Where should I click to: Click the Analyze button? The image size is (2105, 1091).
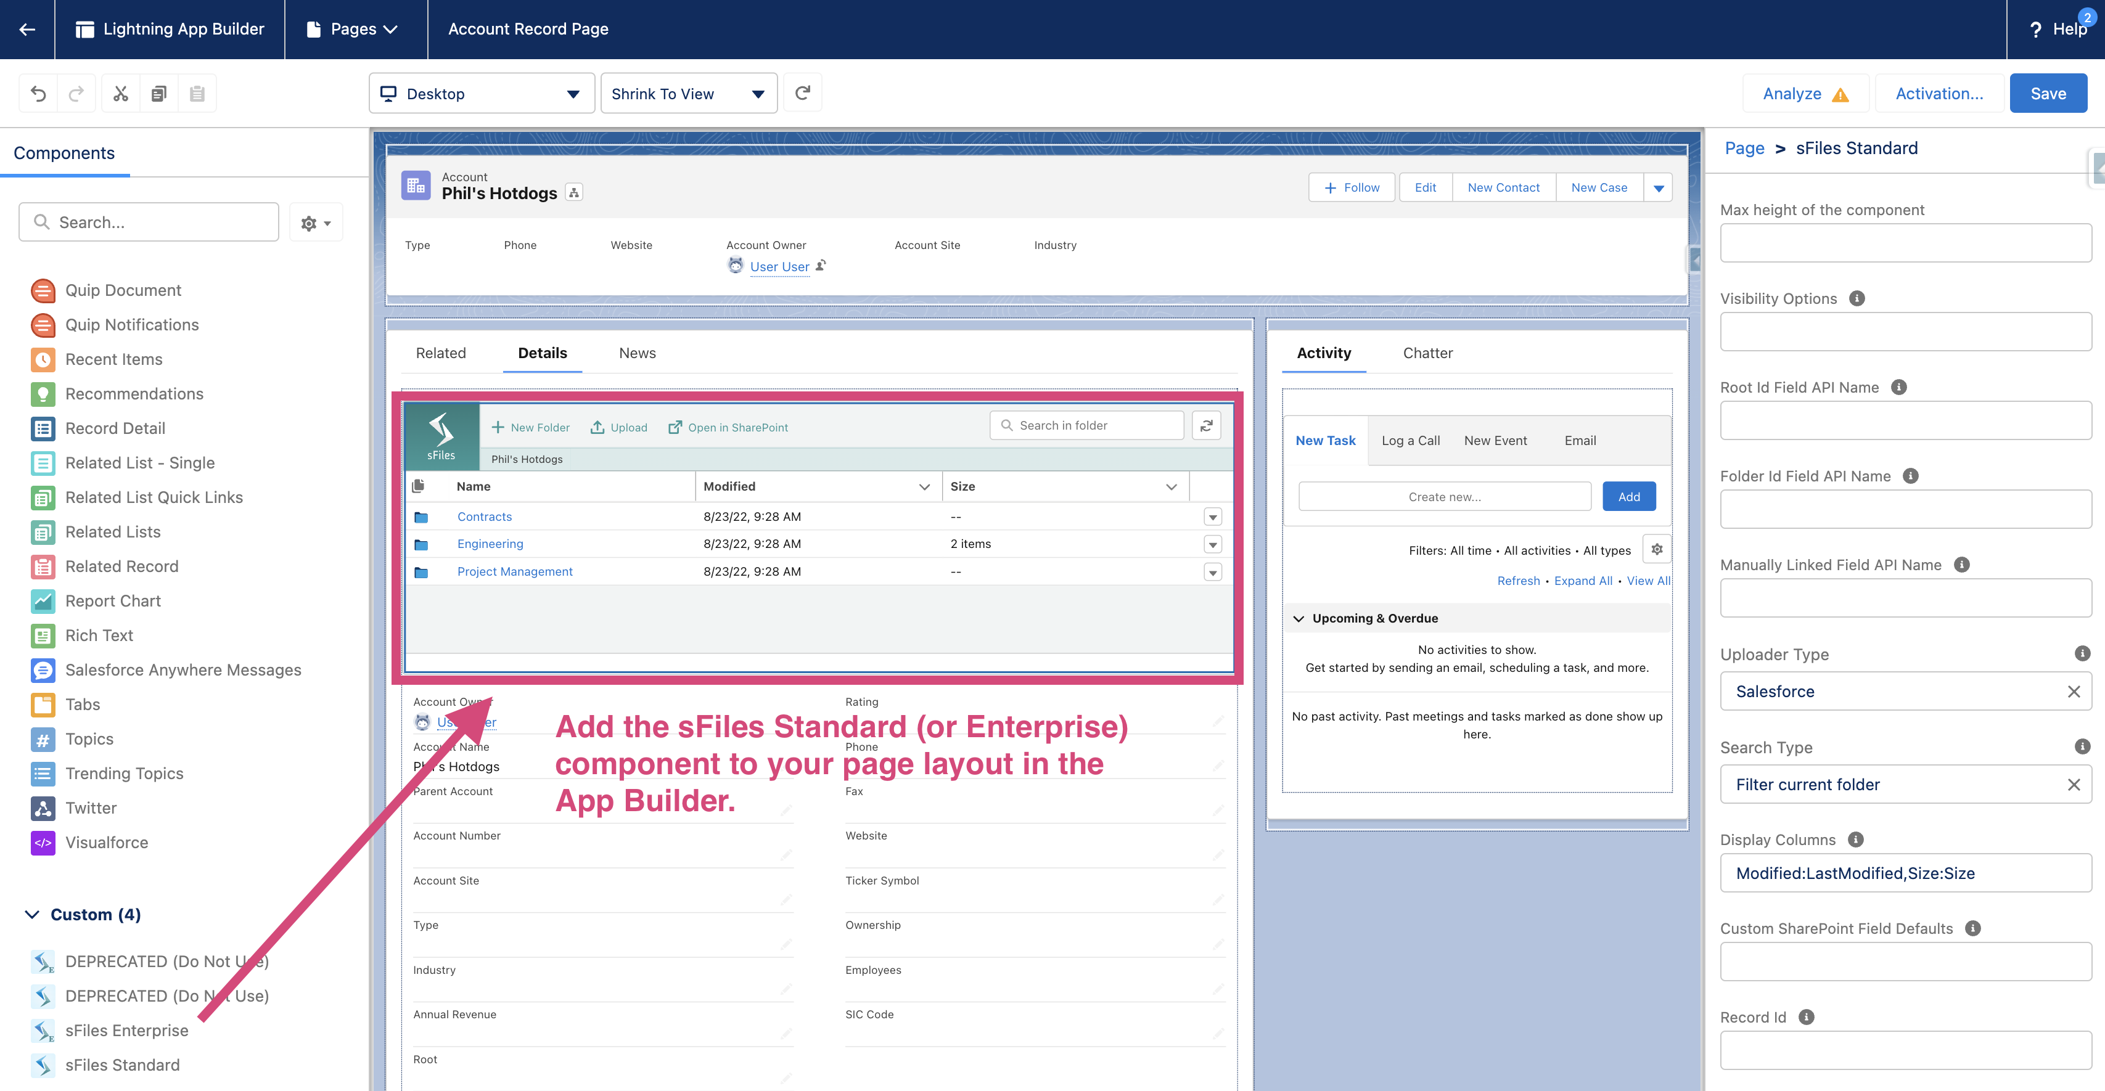coord(1805,94)
